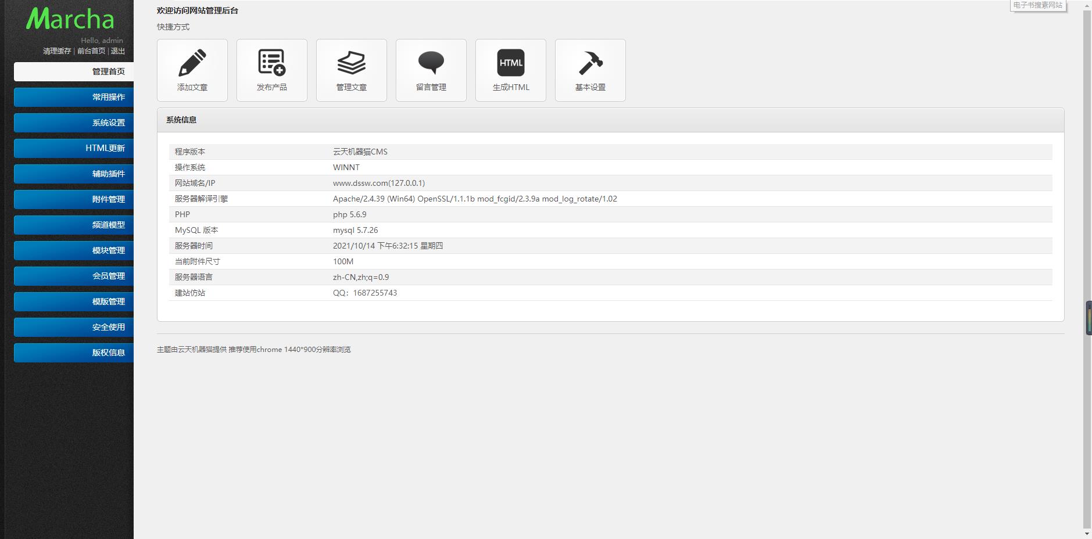Select the stacked pages 管理文章 icon

tap(351, 63)
